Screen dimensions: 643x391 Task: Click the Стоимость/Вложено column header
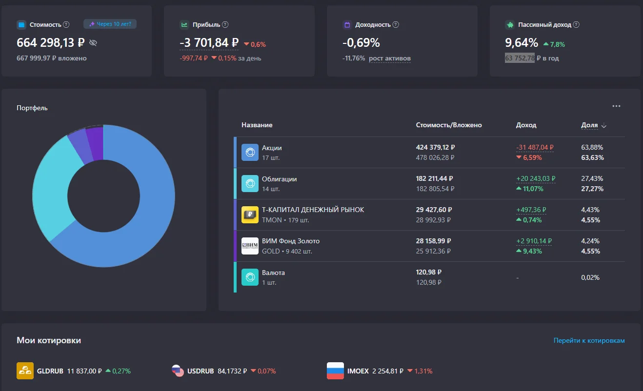pos(449,125)
